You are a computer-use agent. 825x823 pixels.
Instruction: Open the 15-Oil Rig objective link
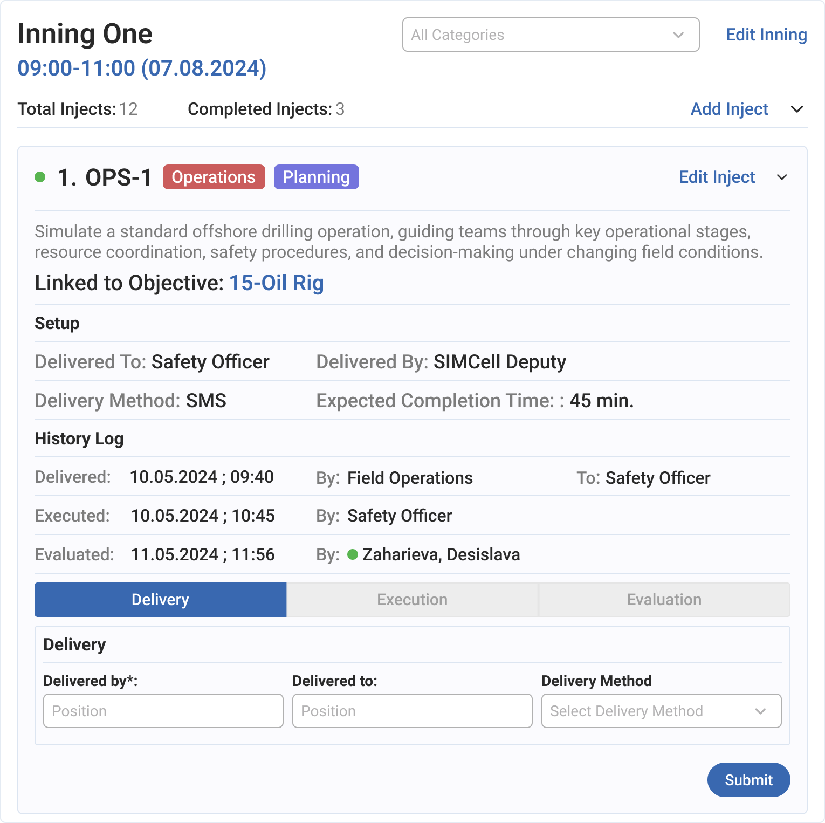pyautogui.click(x=277, y=283)
